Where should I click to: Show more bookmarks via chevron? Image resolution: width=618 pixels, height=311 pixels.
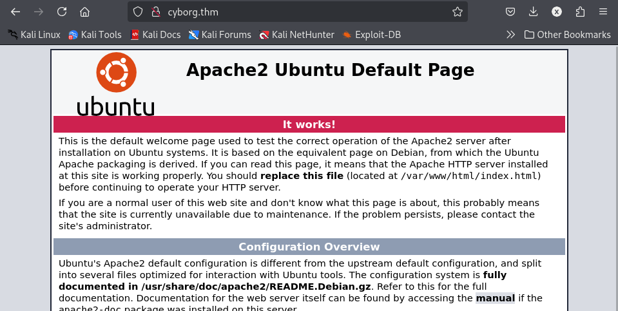[x=511, y=35]
